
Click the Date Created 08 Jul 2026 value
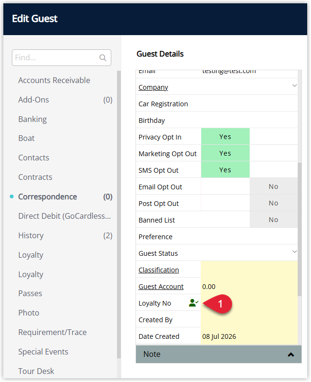point(219,336)
